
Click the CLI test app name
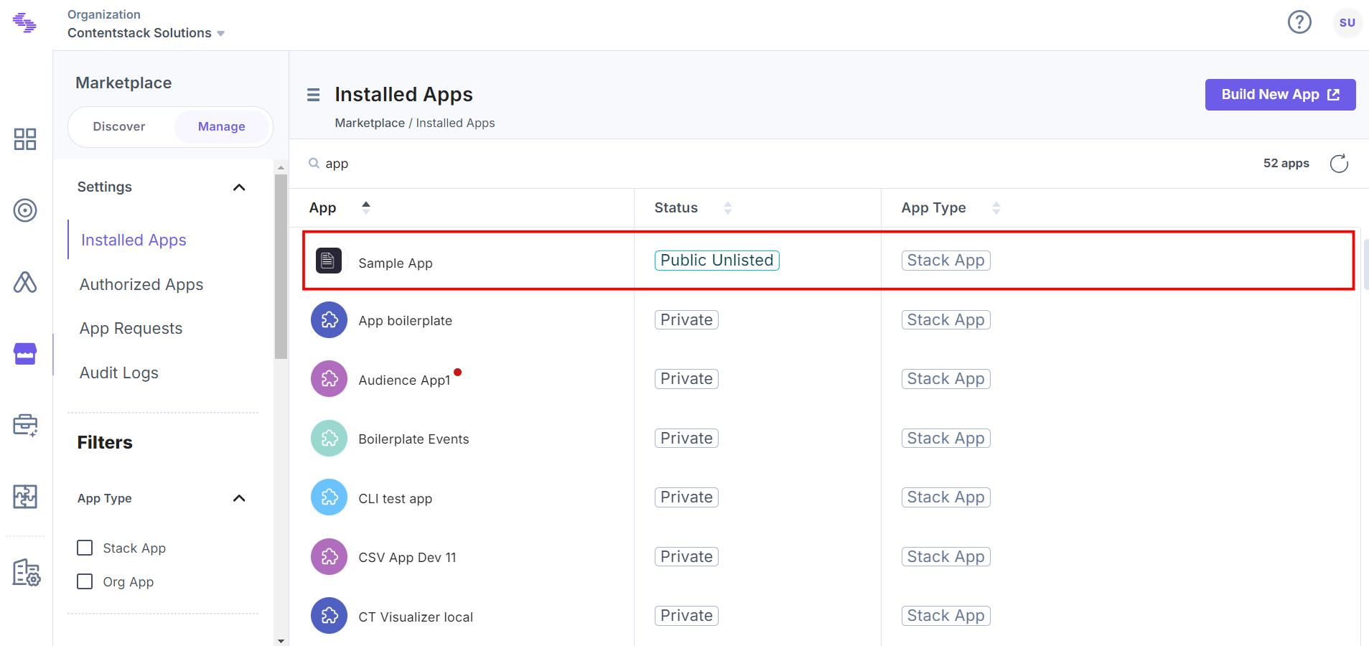(x=396, y=498)
